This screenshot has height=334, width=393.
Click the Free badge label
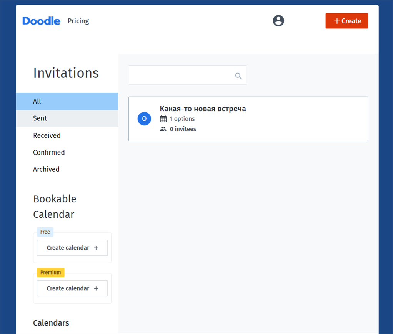click(x=45, y=232)
